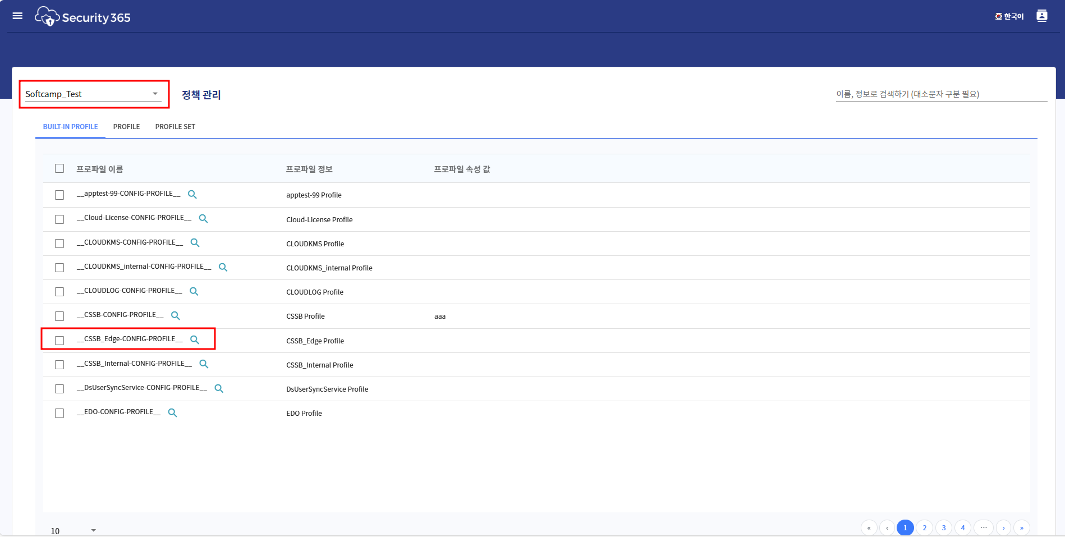Click the user account icon
Image resolution: width=1065 pixels, height=537 pixels.
(1041, 16)
